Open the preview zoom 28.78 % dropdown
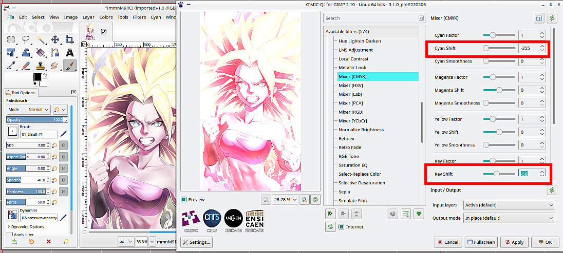Image resolution: width=563 pixels, height=253 pixels. coord(286,199)
